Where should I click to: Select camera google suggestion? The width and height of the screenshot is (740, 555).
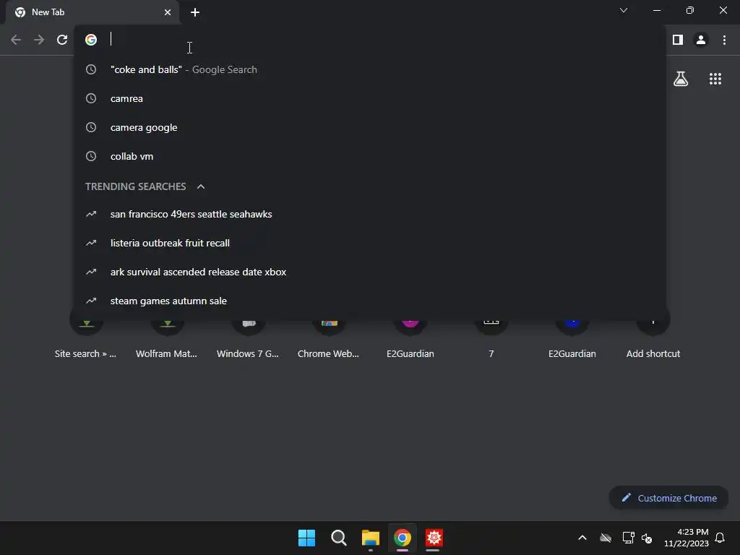[x=369, y=127]
